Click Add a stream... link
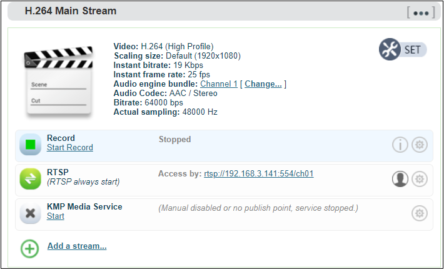444x270 pixels. 77,246
